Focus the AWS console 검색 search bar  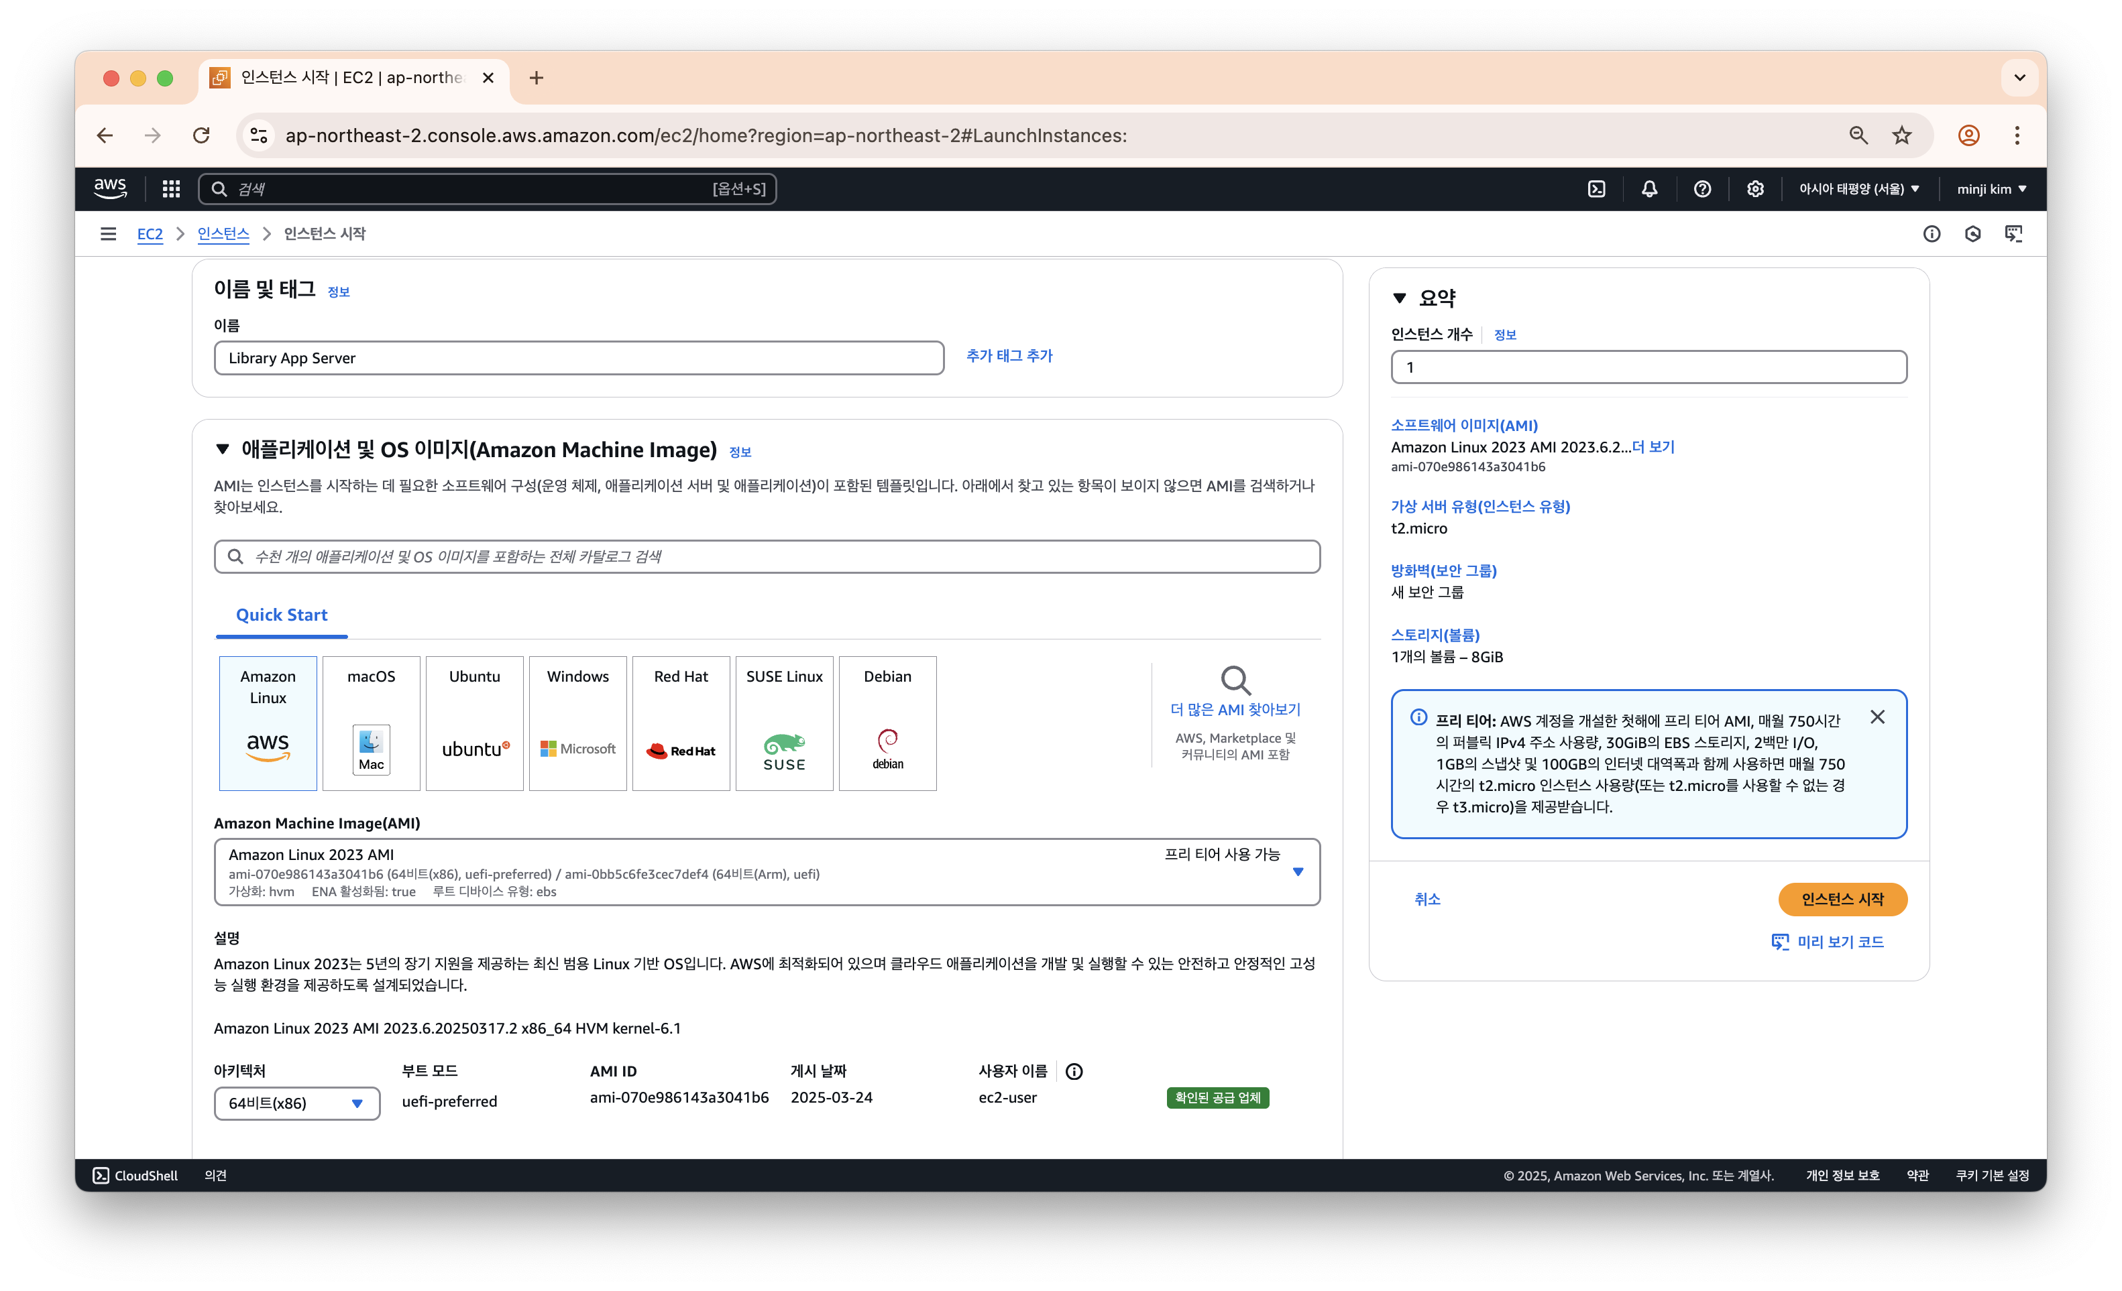[x=488, y=188]
